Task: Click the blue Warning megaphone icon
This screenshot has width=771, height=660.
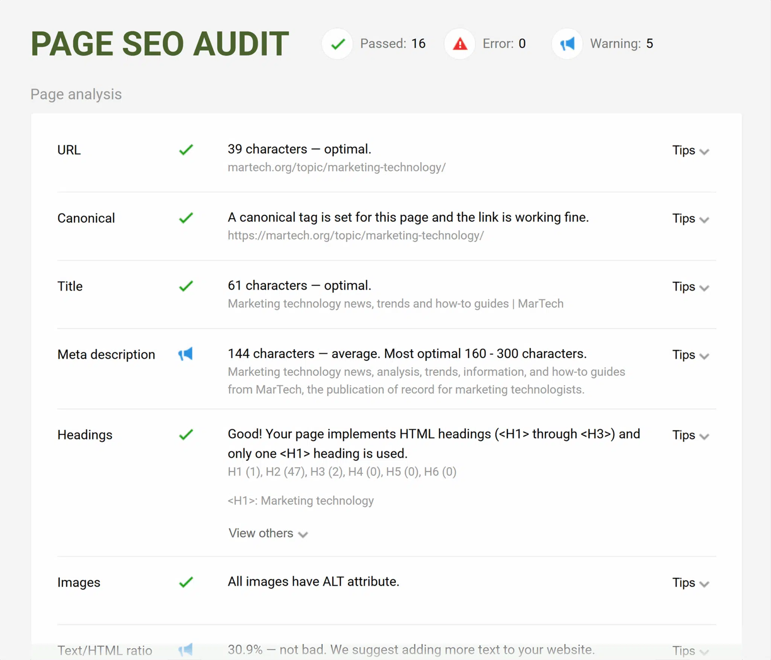Action: [567, 44]
